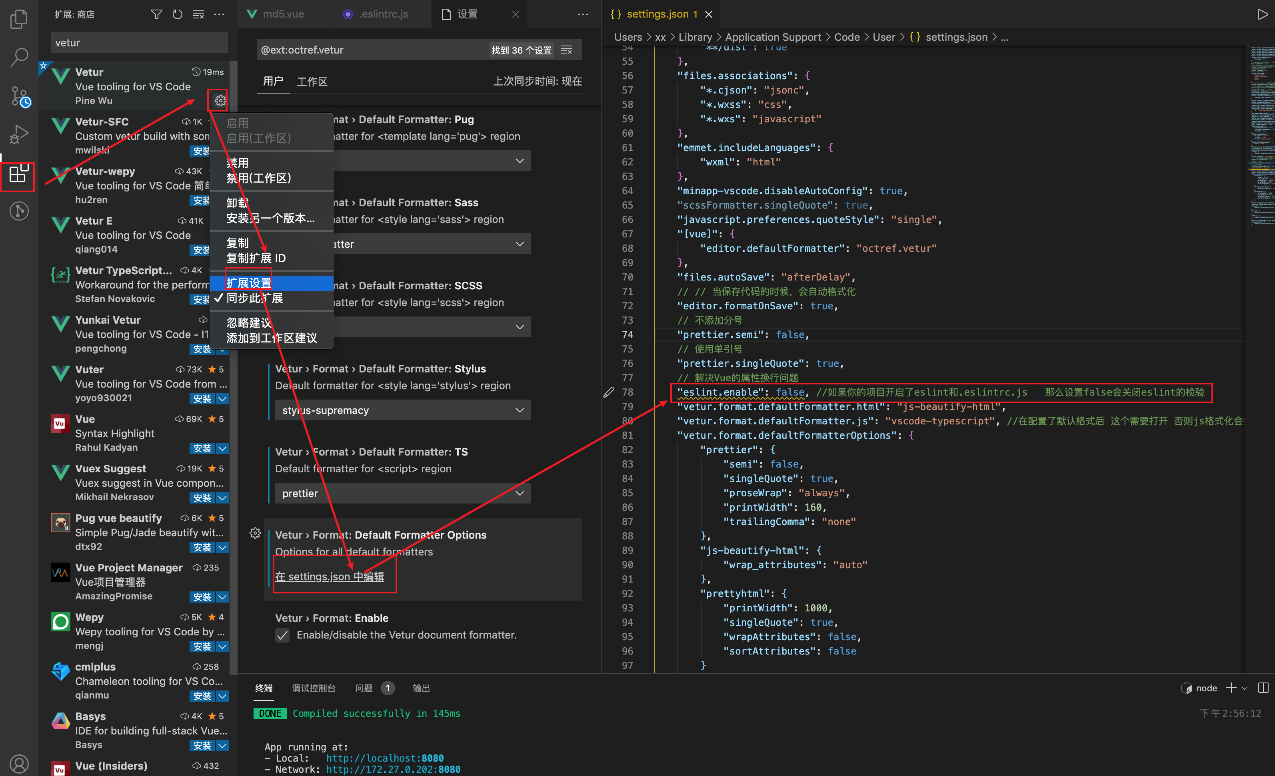This screenshot has width=1275, height=776.
Task: Install the Vue Project Manager extension
Action: pos(202,597)
